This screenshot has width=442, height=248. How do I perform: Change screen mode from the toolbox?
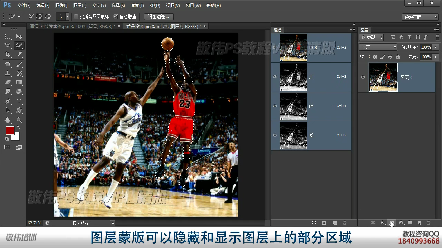pyautogui.click(x=19, y=147)
